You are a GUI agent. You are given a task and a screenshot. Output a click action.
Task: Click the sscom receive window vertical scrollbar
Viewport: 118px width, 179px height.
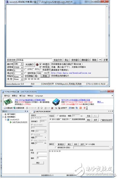tap(107, 31)
